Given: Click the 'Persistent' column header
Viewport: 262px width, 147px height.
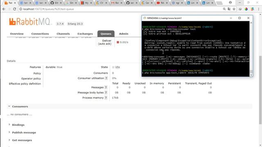Looking at the screenshot, I should [x=174, y=83].
